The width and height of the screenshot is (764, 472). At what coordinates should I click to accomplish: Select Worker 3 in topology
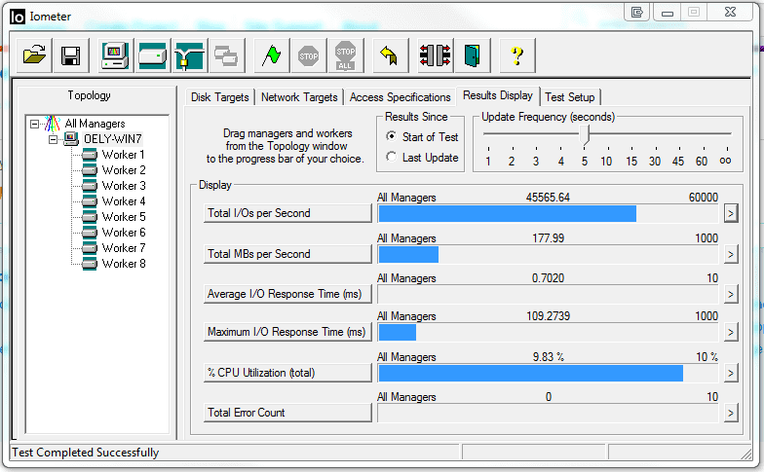click(123, 186)
